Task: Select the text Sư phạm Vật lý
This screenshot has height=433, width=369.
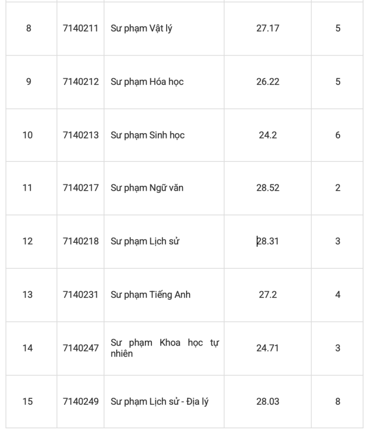Action: point(142,28)
